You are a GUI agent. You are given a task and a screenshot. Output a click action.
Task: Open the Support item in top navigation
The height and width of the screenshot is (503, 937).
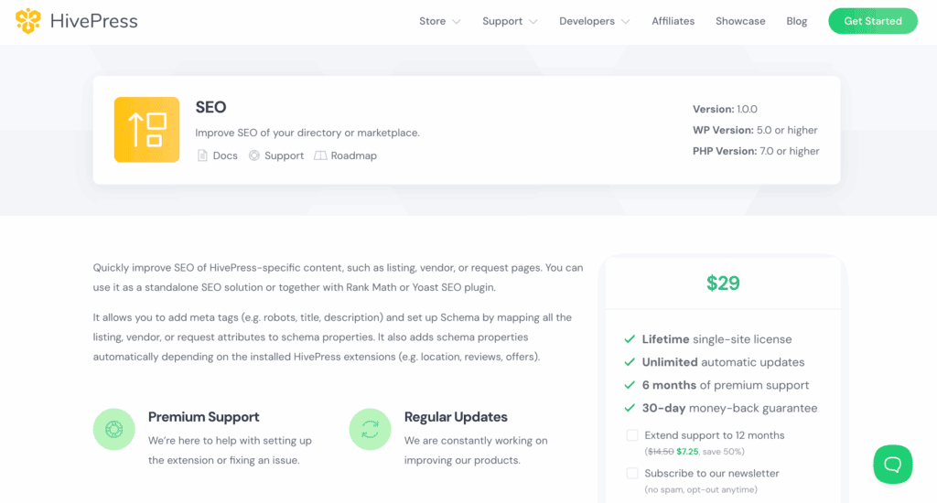tap(502, 21)
